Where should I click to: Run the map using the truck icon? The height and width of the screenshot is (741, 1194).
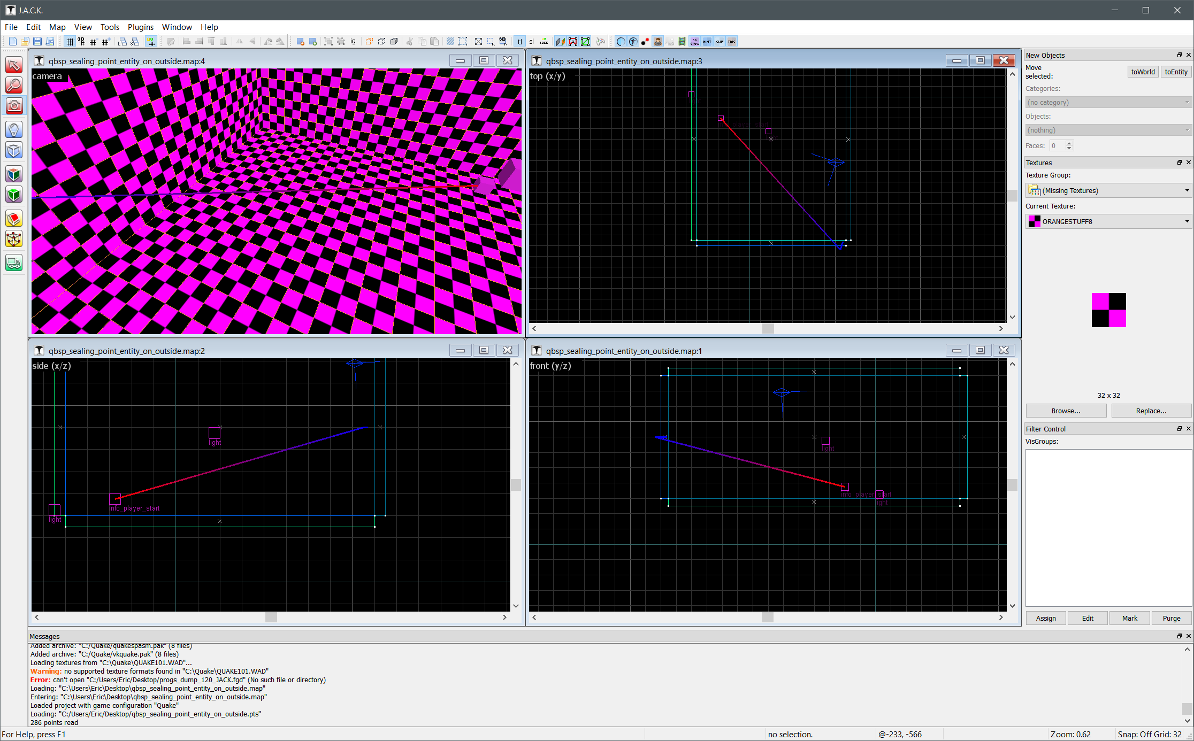(14, 263)
